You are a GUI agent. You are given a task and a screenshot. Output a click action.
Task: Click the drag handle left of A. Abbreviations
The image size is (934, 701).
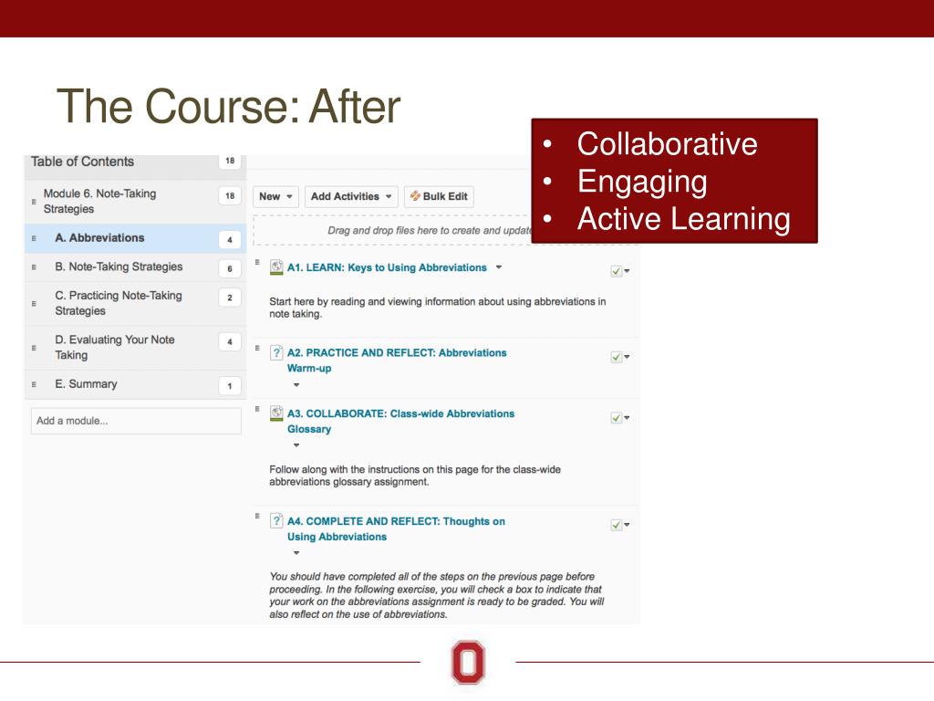(x=34, y=238)
